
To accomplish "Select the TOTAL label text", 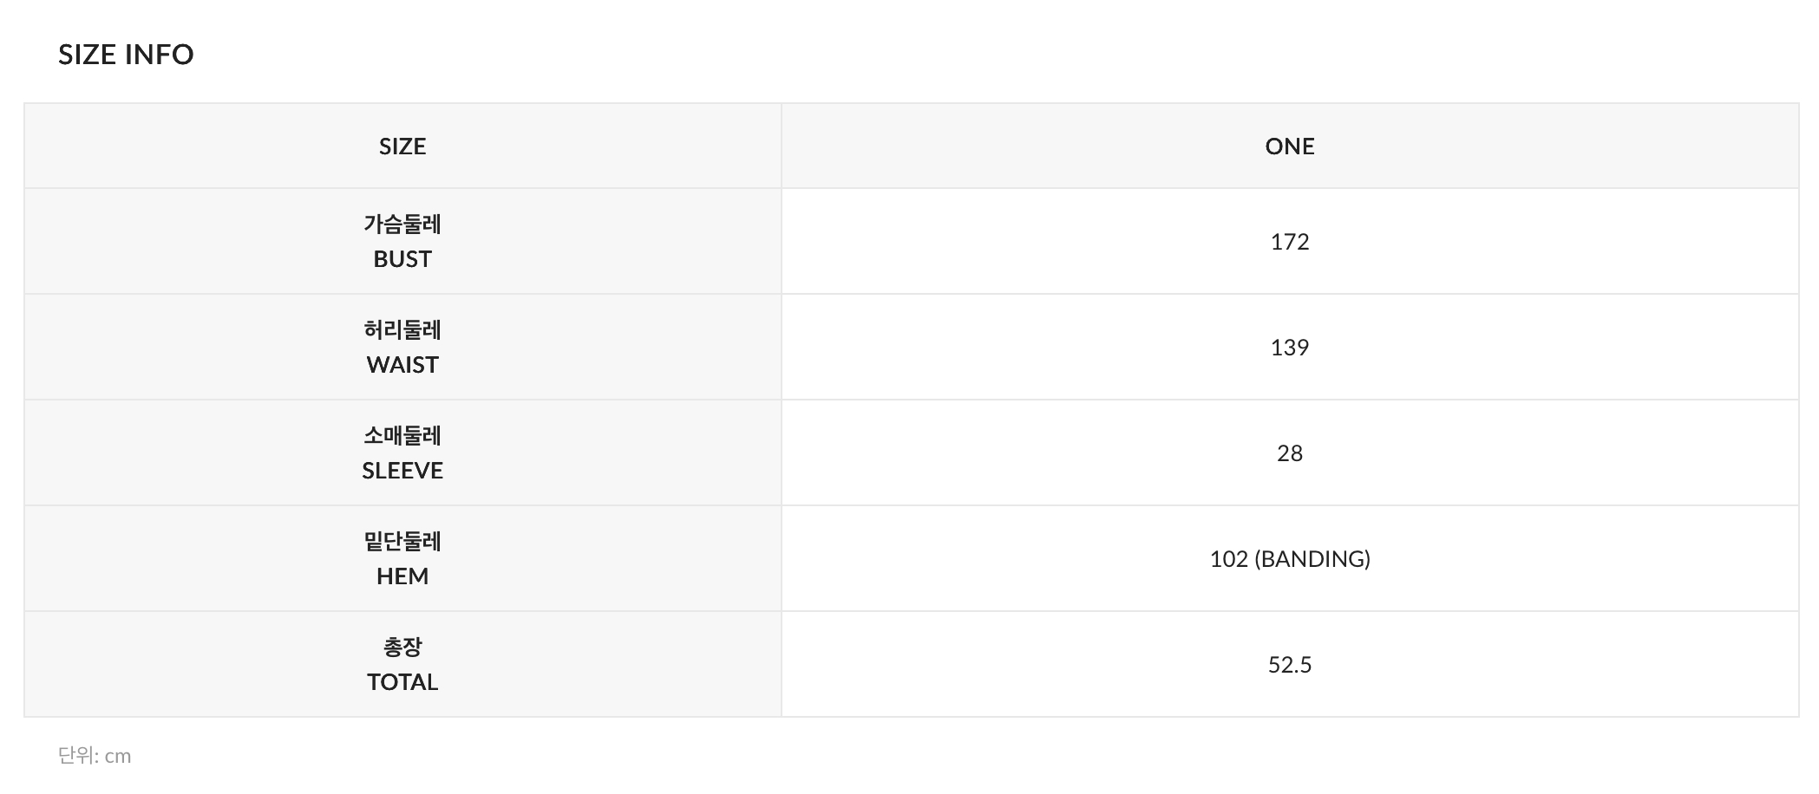I will click(x=402, y=682).
